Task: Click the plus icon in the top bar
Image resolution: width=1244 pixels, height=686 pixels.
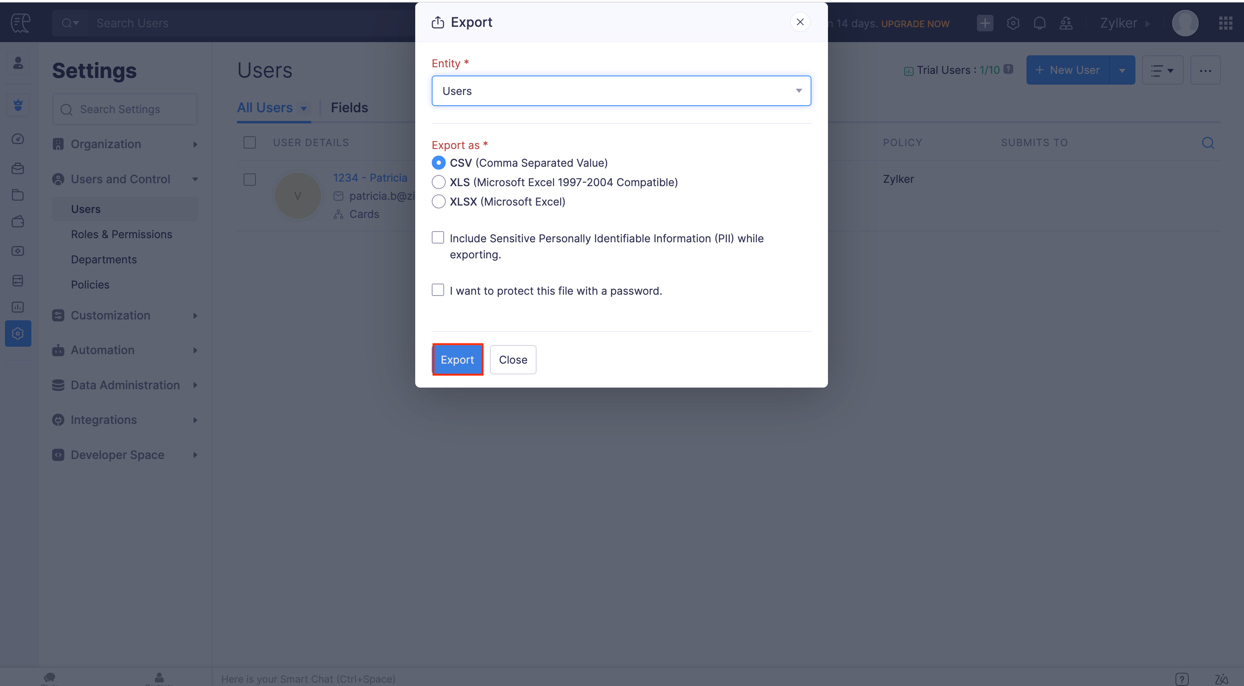Action: 985,23
